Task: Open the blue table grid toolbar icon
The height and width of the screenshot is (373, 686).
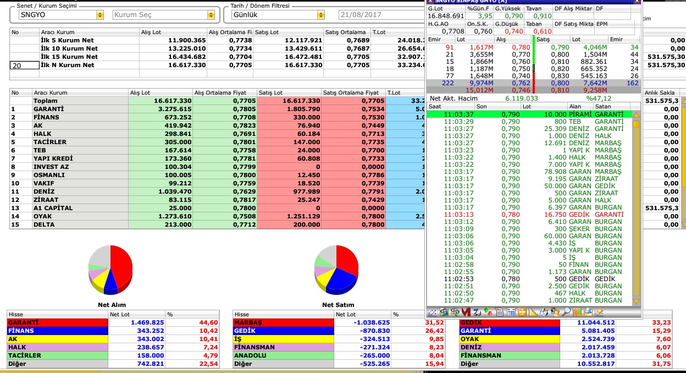Action: 511,312
